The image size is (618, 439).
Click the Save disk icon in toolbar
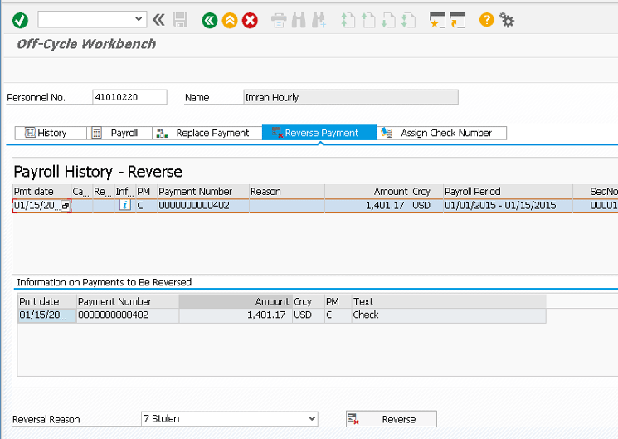point(180,20)
